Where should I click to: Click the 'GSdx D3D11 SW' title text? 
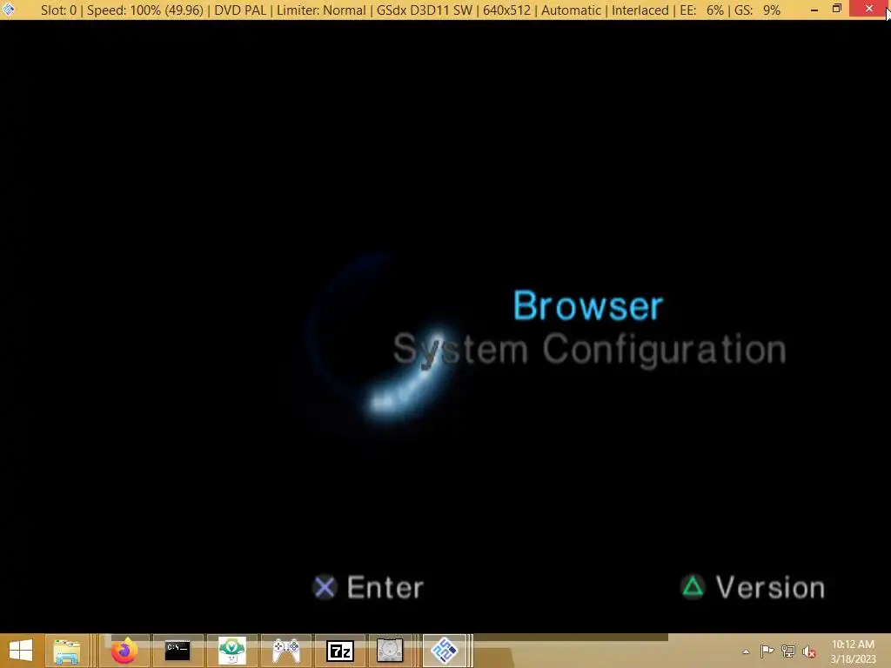click(425, 10)
